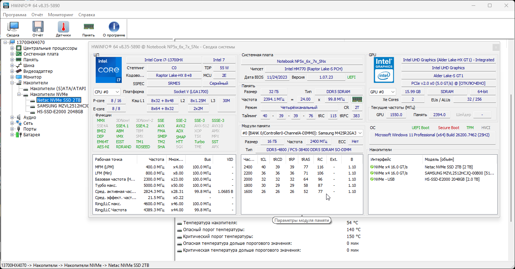This screenshot has width=515, height=269.
Task: Open the CPU #0 dropdown
Action: (107, 92)
